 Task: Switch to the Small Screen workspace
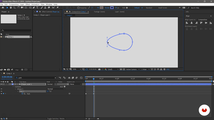pyautogui.click(x=163, y=8)
